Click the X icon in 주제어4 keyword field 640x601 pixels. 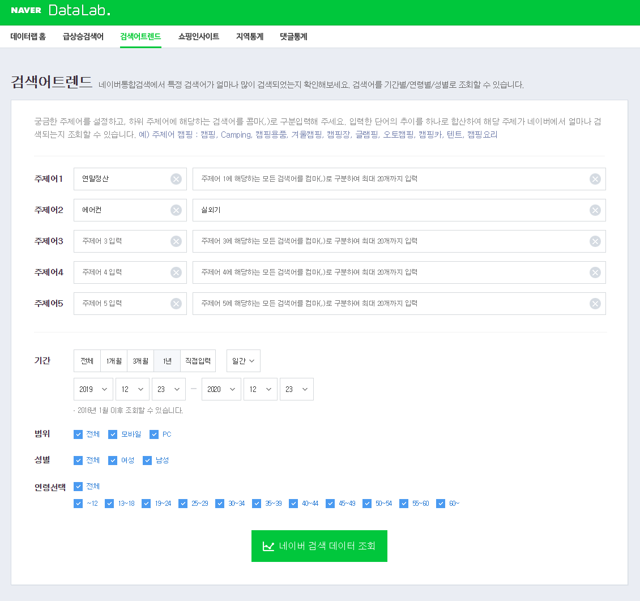(176, 272)
